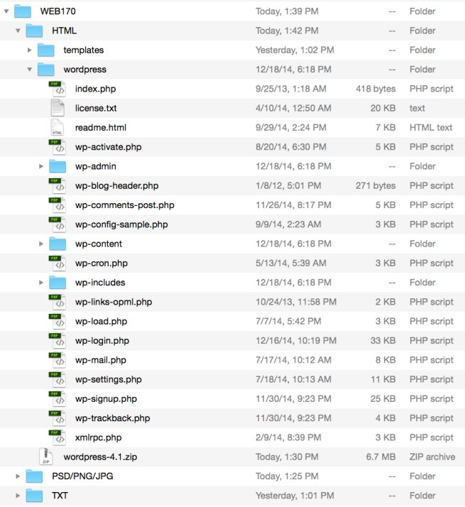Viewport: 465px width, 507px height.
Task: Select the file name license.txt
Action: point(96,108)
